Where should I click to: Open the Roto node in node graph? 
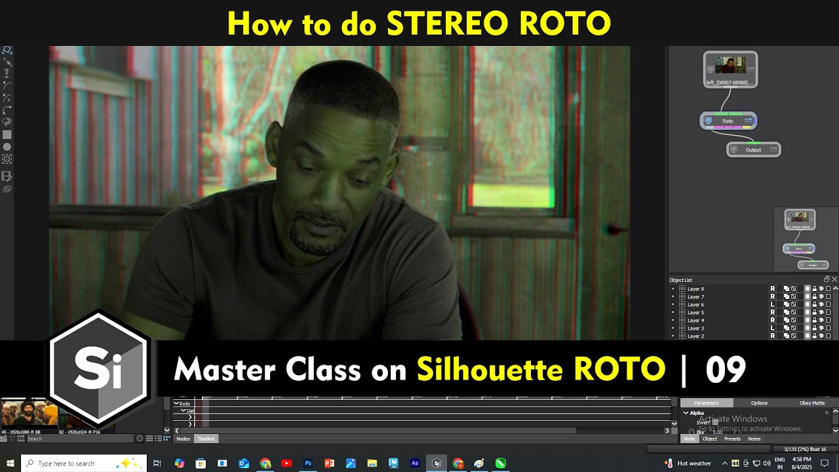pyautogui.click(x=728, y=121)
